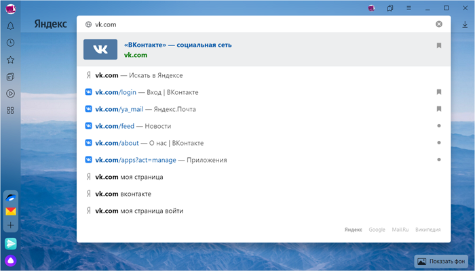Open profile avatar in title bar
The height and width of the screenshot is (271, 475).
click(x=371, y=8)
